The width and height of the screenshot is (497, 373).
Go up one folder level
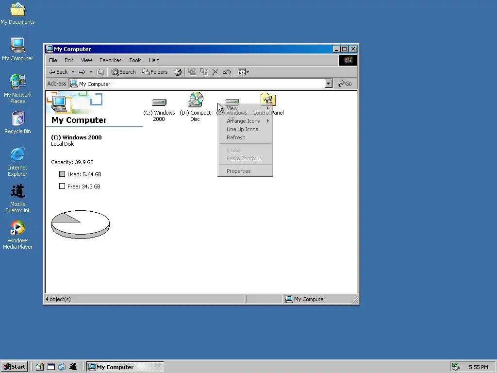pyautogui.click(x=100, y=72)
